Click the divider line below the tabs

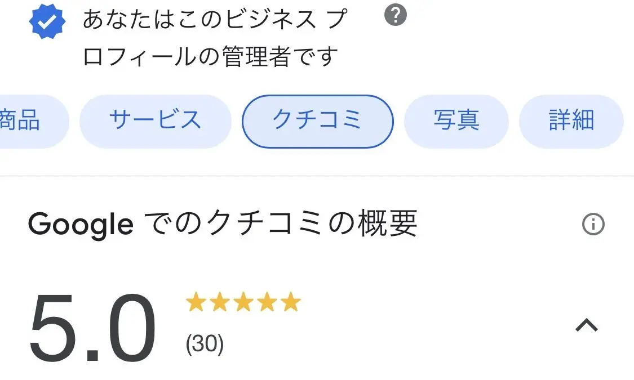[x=317, y=176]
